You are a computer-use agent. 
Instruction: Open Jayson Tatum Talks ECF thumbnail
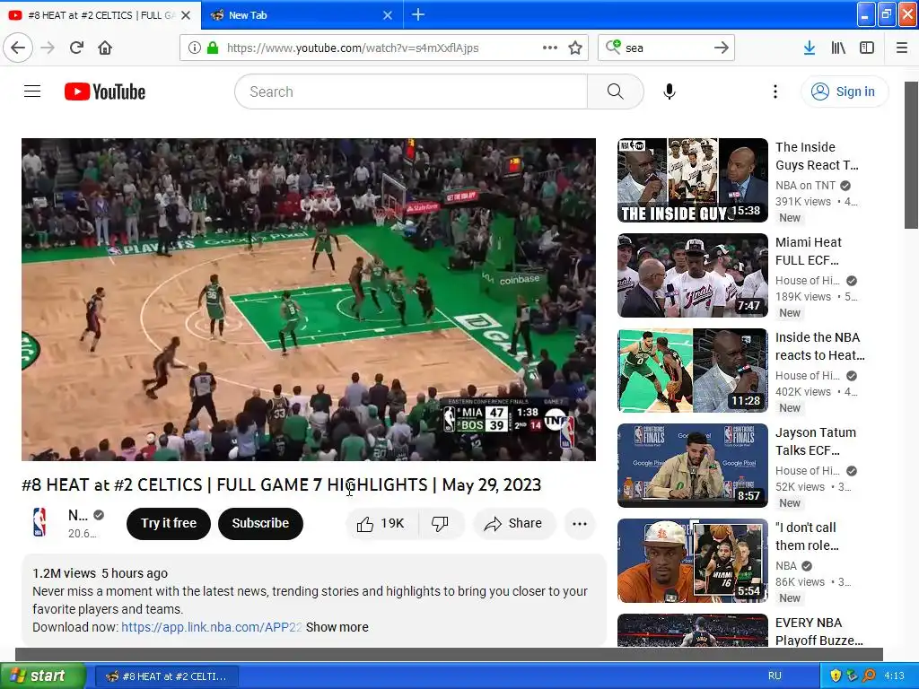(692, 466)
